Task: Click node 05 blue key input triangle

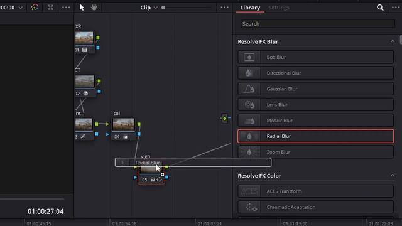Action: (x=135, y=177)
